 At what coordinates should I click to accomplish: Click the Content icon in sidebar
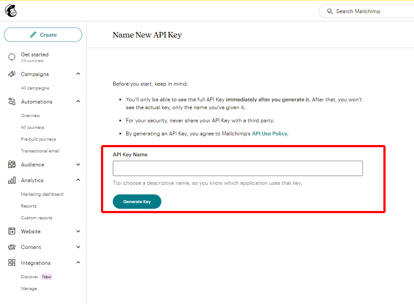(12, 247)
